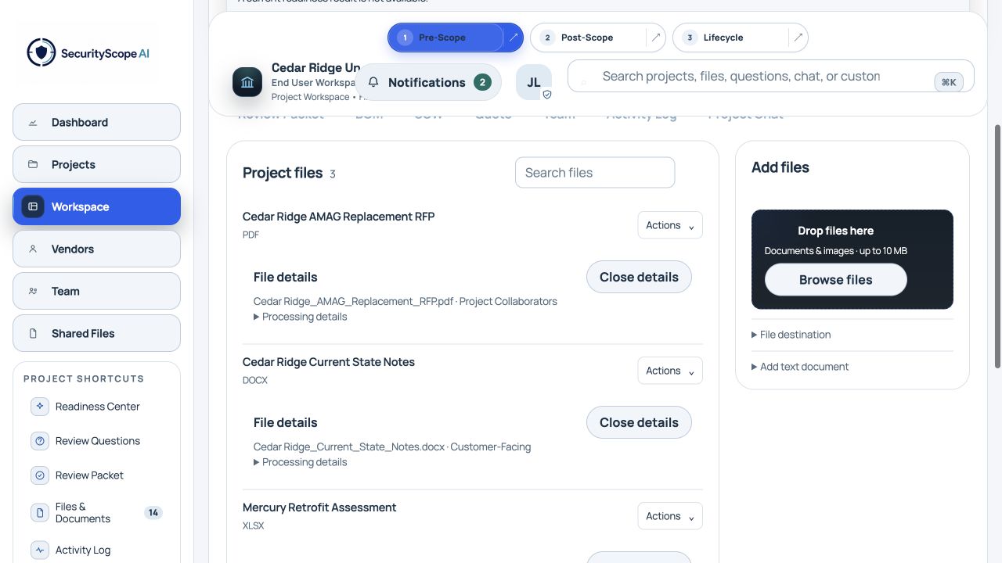The width and height of the screenshot is (1002, 563).
Task: Expand Processing details for Current State Notes docx
Action: (x=301, y=462)
